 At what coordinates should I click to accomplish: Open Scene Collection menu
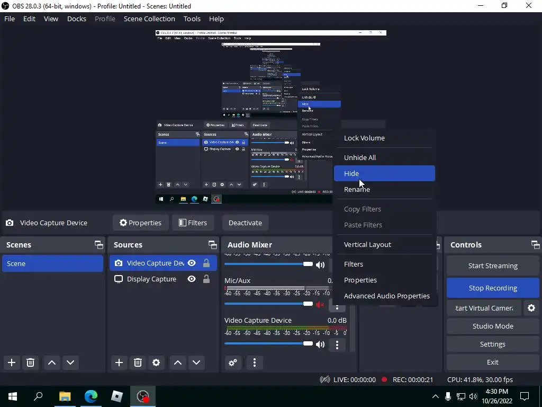[x=149, y=19]
